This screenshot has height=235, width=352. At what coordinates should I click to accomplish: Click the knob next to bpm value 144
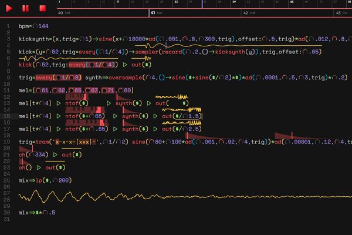(x=35, y=26)
